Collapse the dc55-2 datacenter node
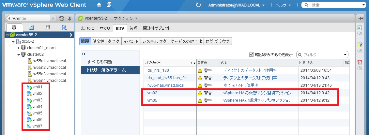The width and height of the screenshot is (369, 135). [13, 42]
